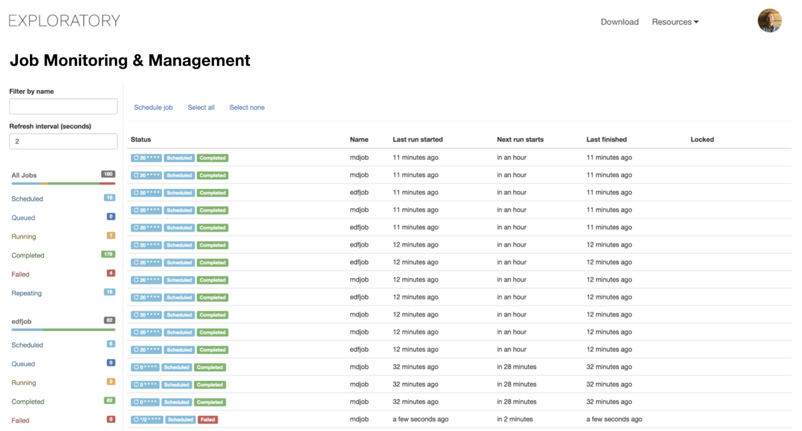Select Download in the top navigation
Image resolution: width=802 pixels, height=431 pixels.
click(x=620, y=21)
